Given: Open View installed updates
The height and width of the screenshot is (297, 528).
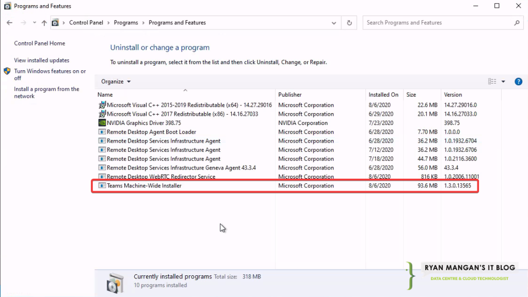Looking at the screenshot, I should tap(41, 60).
